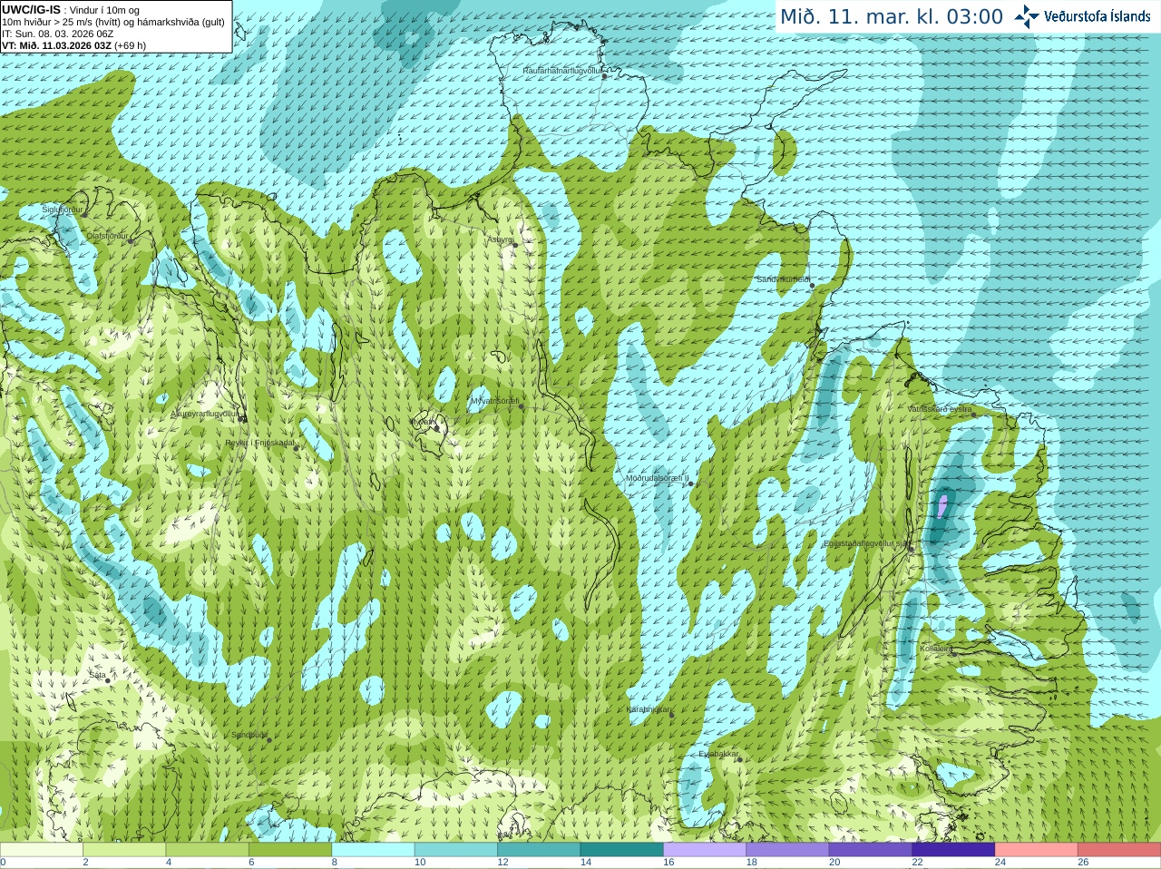Select the 10–12 m/s legend swatch

pyautogui.click(x=456, y=850)
